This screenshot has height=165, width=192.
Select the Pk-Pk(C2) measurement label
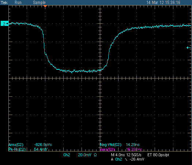click(x=17, y=149)
